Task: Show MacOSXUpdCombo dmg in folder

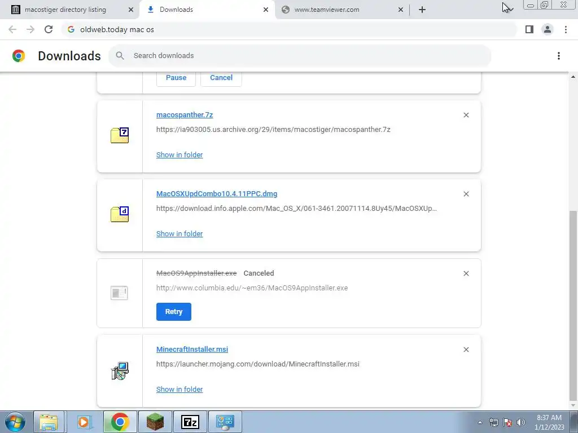Action: pos(179,233)
